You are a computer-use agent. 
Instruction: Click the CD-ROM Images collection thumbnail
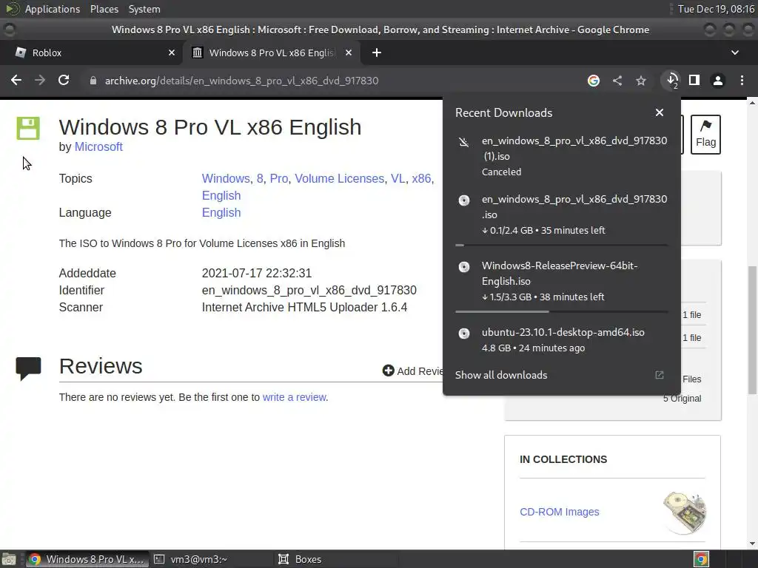[684, 513]
